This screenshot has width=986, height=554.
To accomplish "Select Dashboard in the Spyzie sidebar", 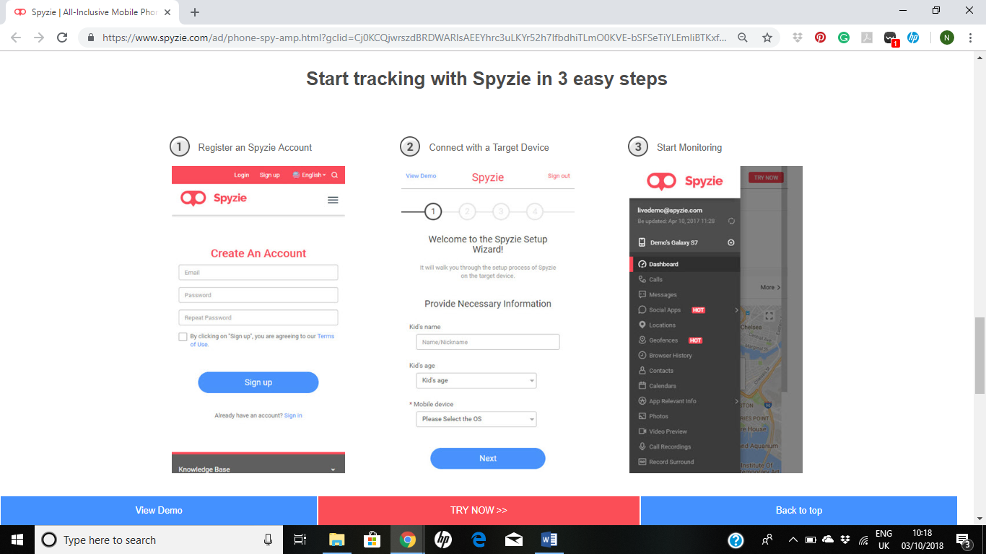I will tap(685, 264).
